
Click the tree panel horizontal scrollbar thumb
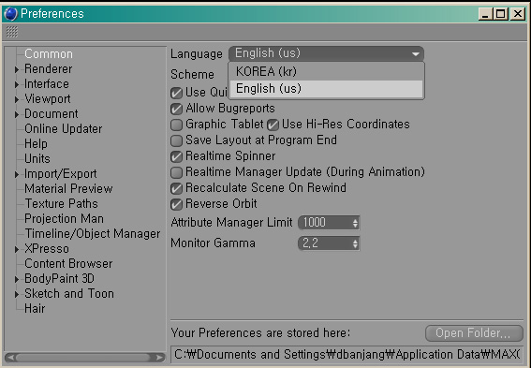(x=83, y=358)
